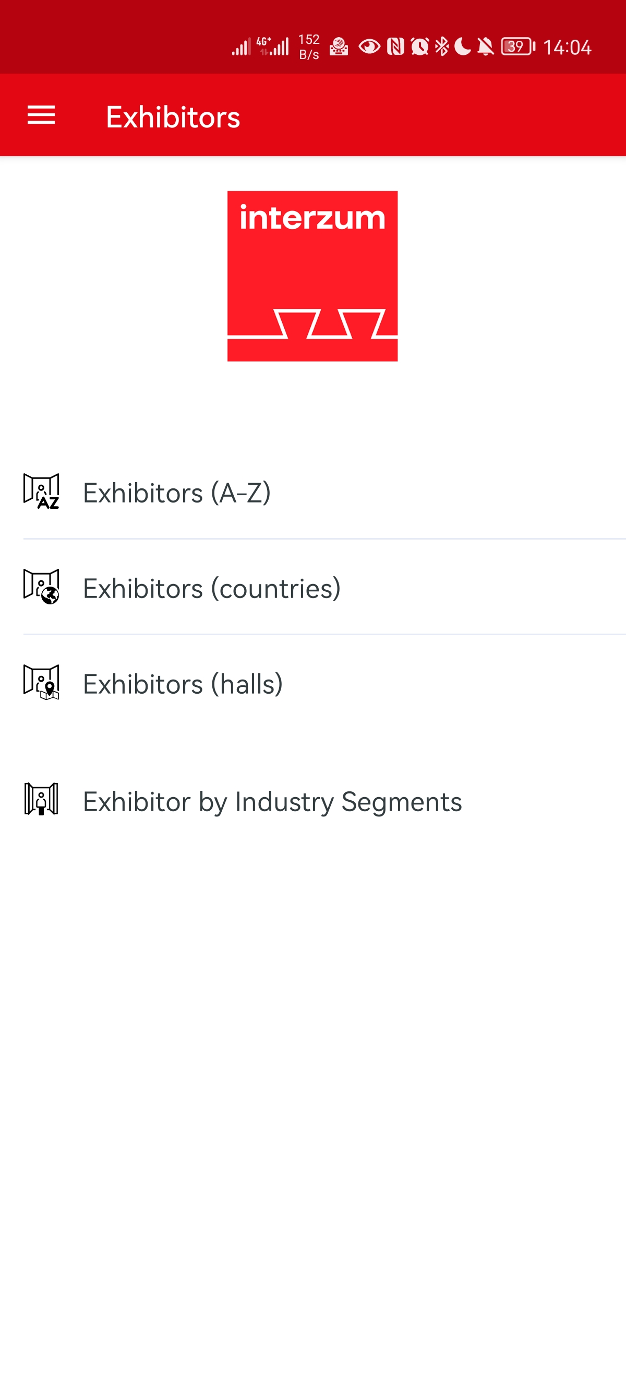Tap the 4G signal strength icon
The height and width of the screenshot is (1379, 626).
(274, 46)
